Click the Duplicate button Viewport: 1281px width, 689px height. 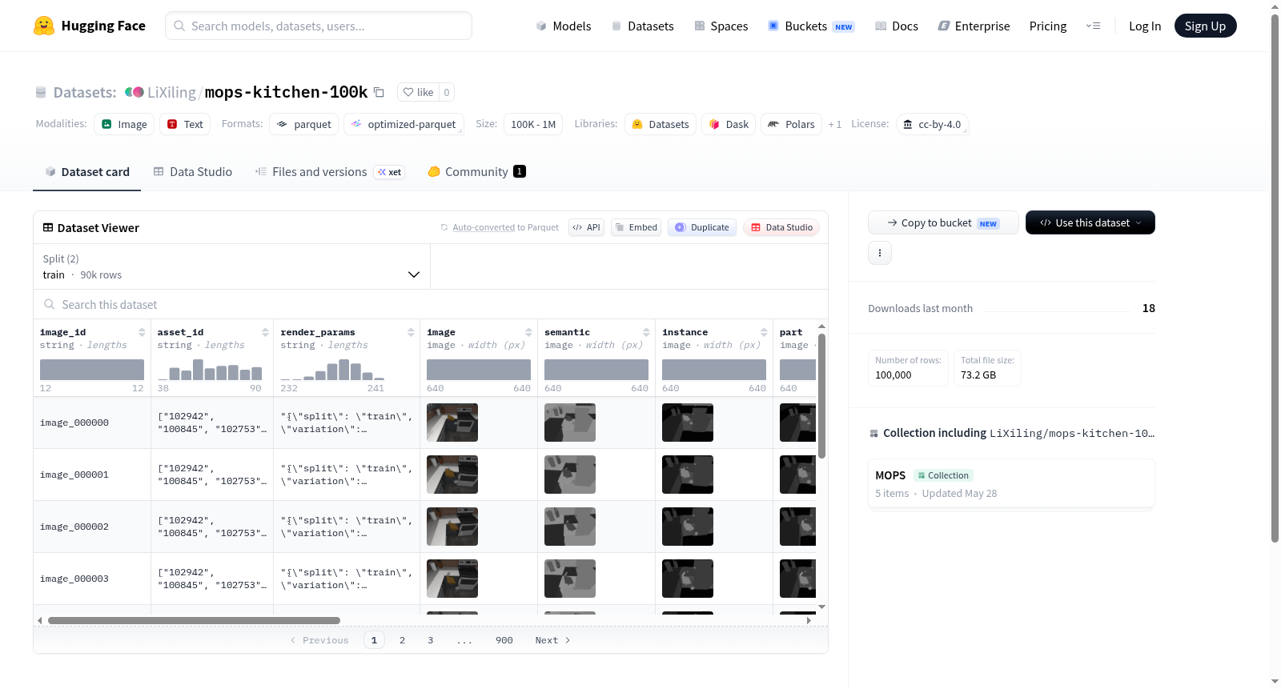702,227
